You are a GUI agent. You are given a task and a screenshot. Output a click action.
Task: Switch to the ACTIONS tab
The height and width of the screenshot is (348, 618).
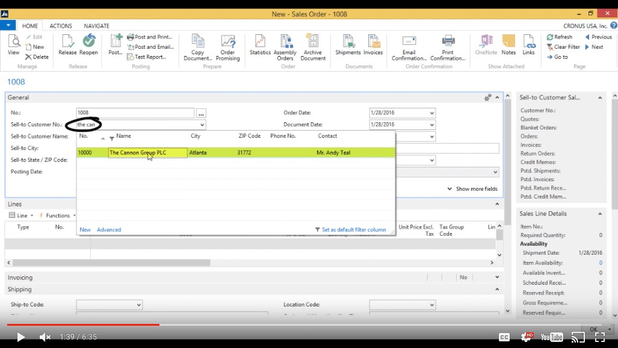(61, 26)
